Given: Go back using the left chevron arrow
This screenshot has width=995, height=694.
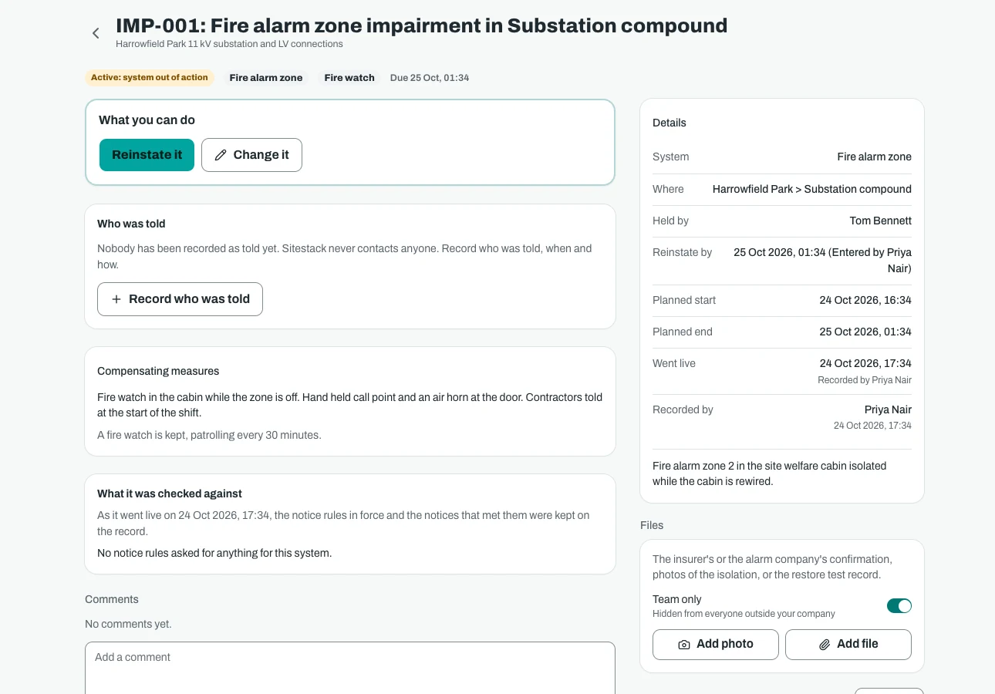Looking at the screenshot, I should [96, 33].
